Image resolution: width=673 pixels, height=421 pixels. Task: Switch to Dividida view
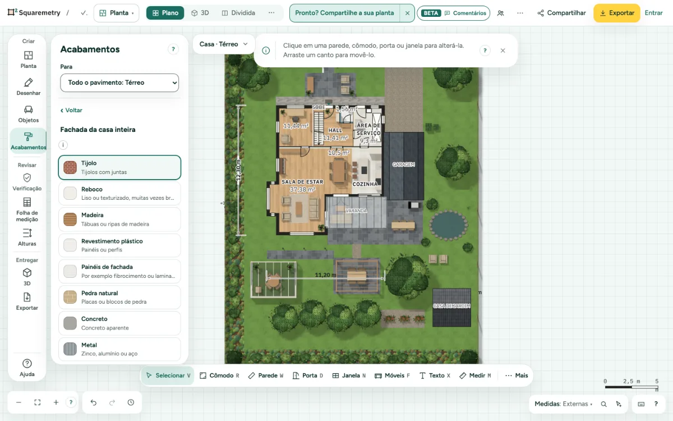(238, 13)
